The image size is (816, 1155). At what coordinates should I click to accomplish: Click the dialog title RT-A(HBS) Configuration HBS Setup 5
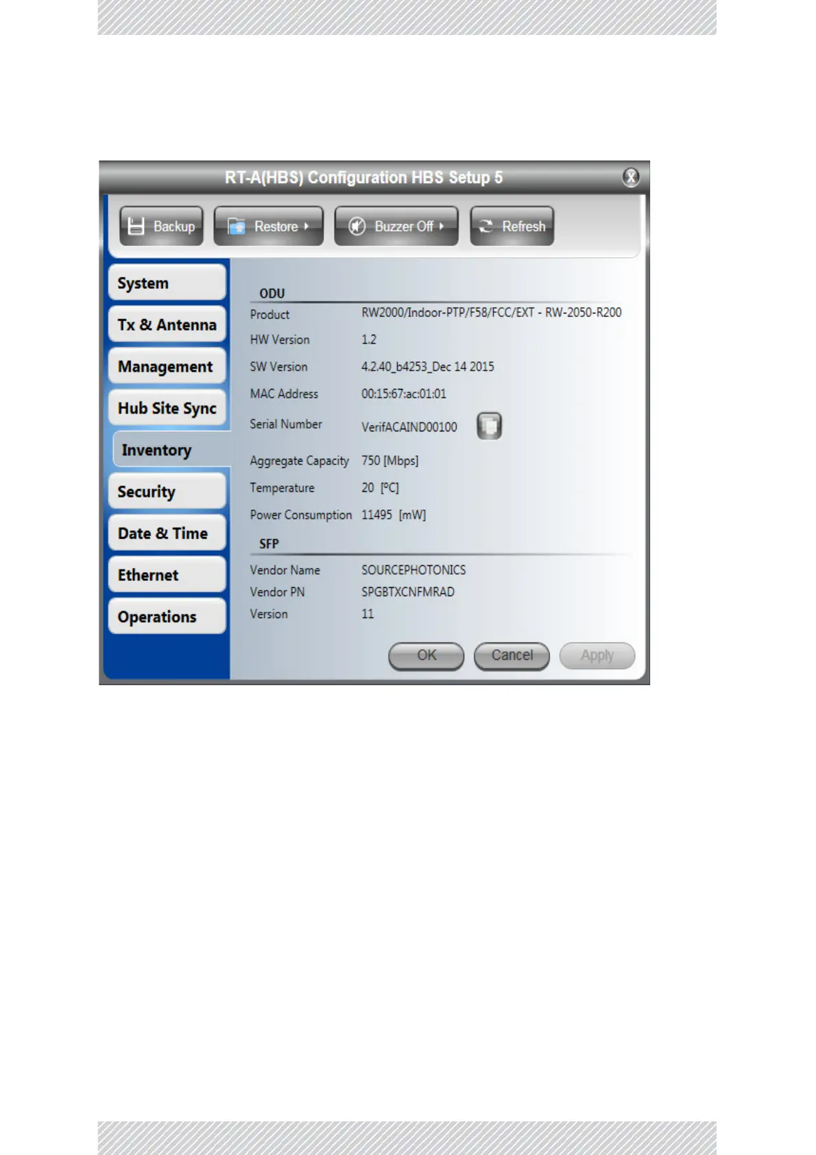(x=364, y=178)
